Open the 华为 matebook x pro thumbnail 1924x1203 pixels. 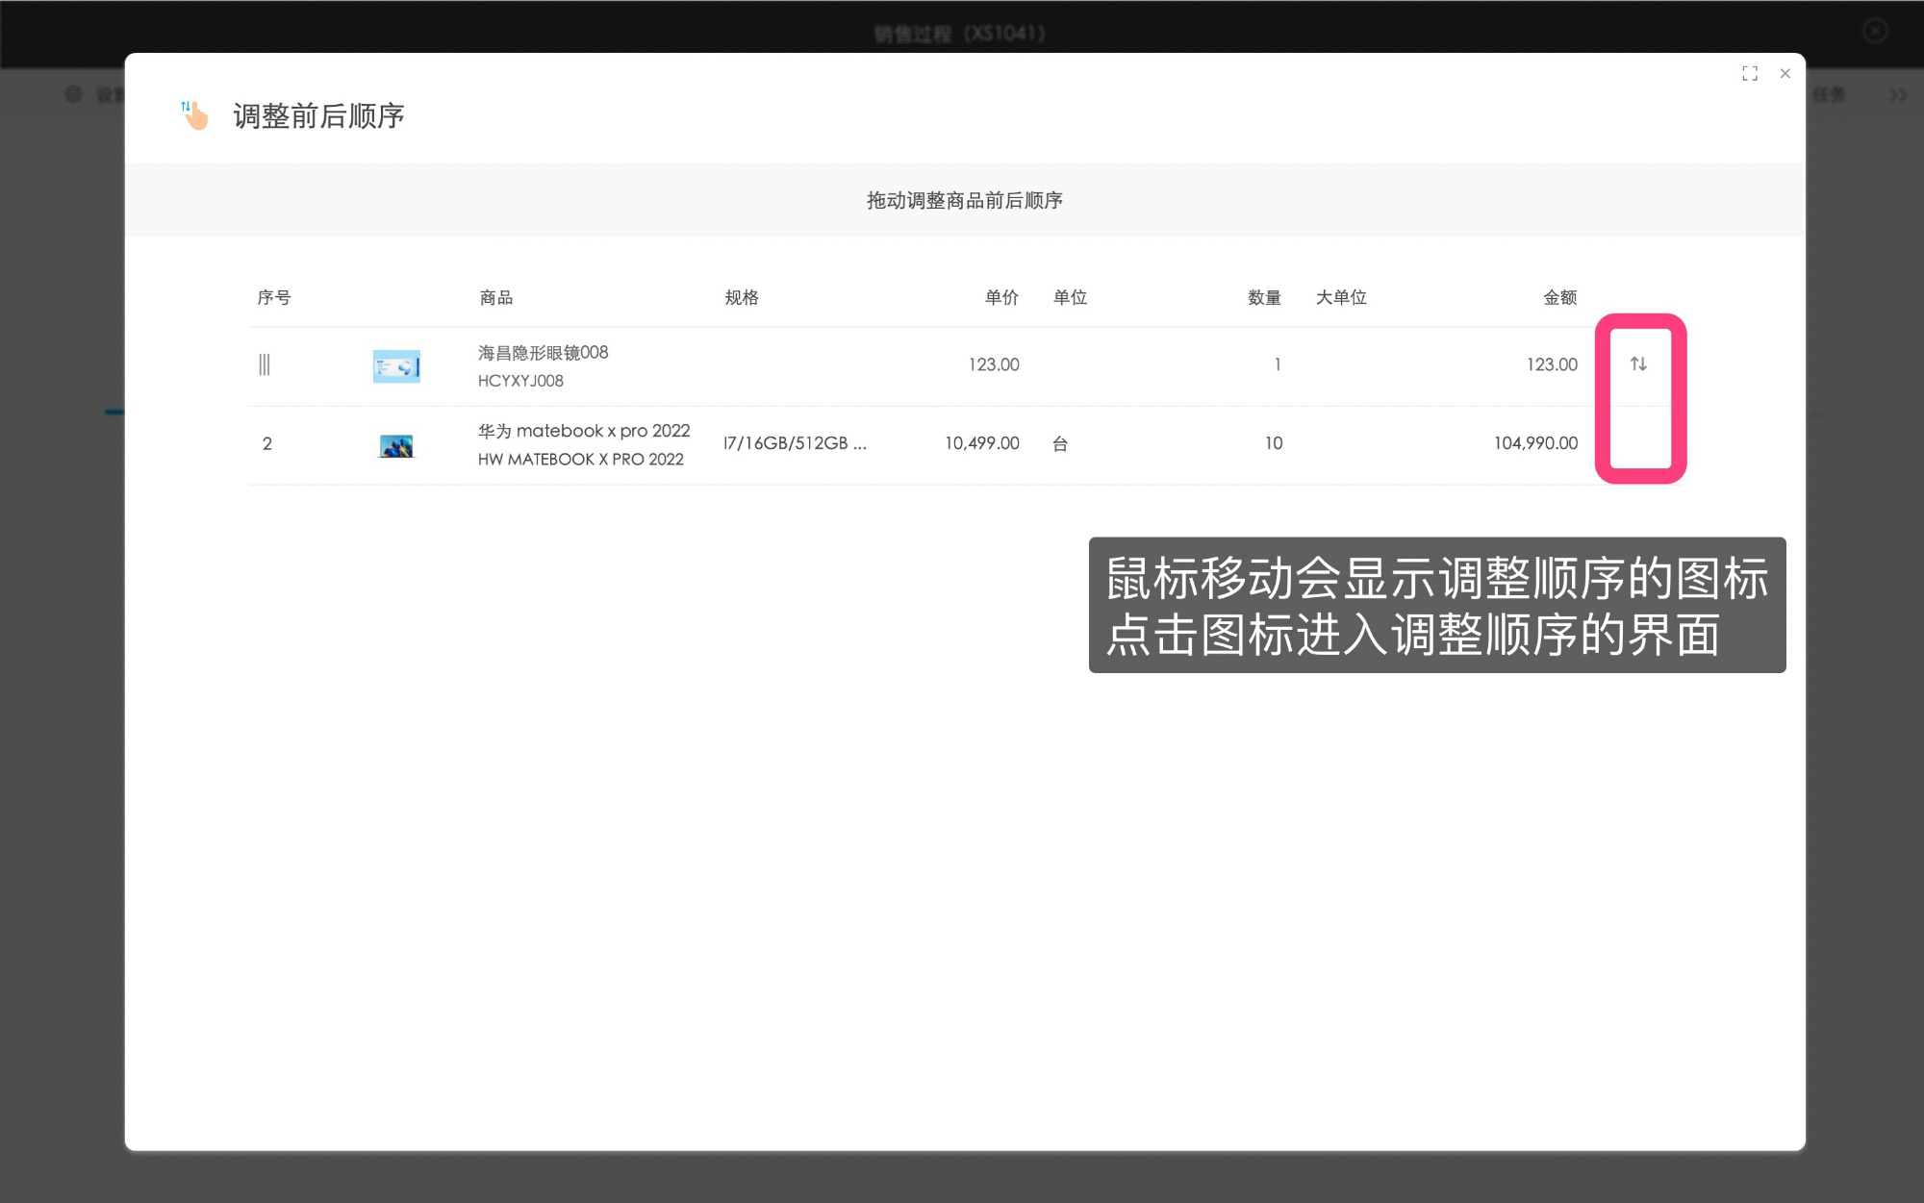[396, 445]
